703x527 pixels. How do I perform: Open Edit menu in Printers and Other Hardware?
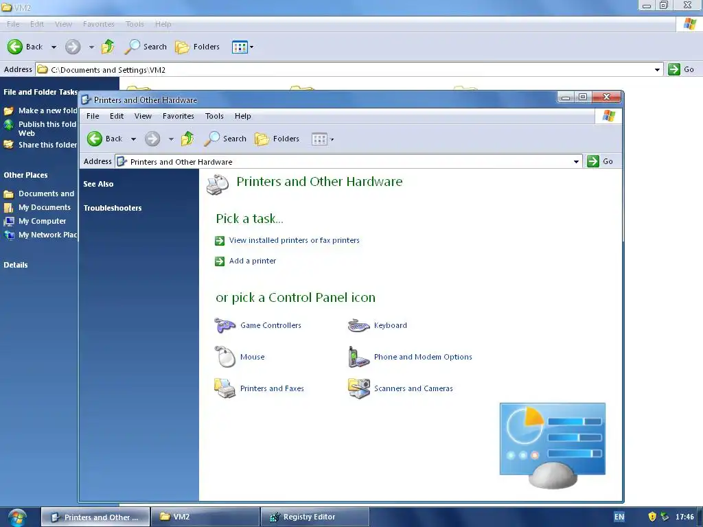tap(117, 116)
